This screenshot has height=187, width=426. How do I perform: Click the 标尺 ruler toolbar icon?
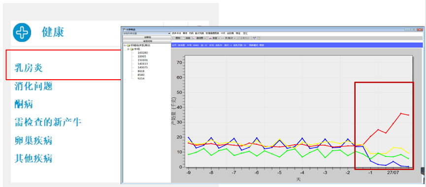click(x=184, y=38)
